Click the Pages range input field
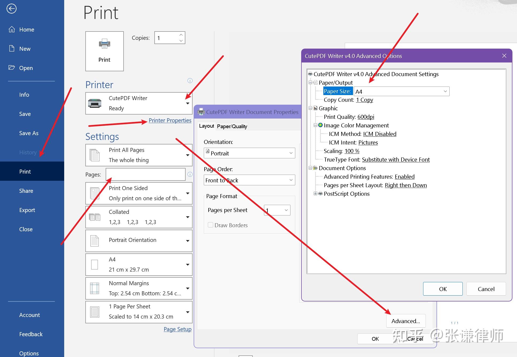The image size is (517, 357). tap(145, 174)
